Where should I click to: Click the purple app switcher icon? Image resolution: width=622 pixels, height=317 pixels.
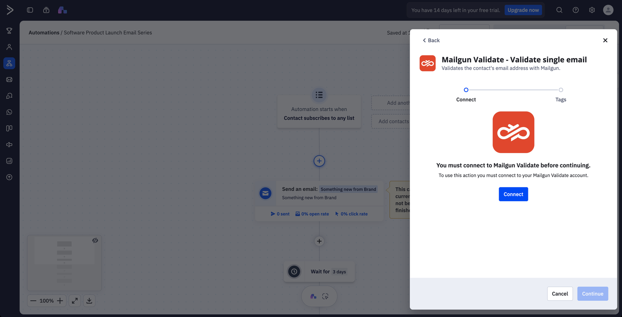(63, 10)
